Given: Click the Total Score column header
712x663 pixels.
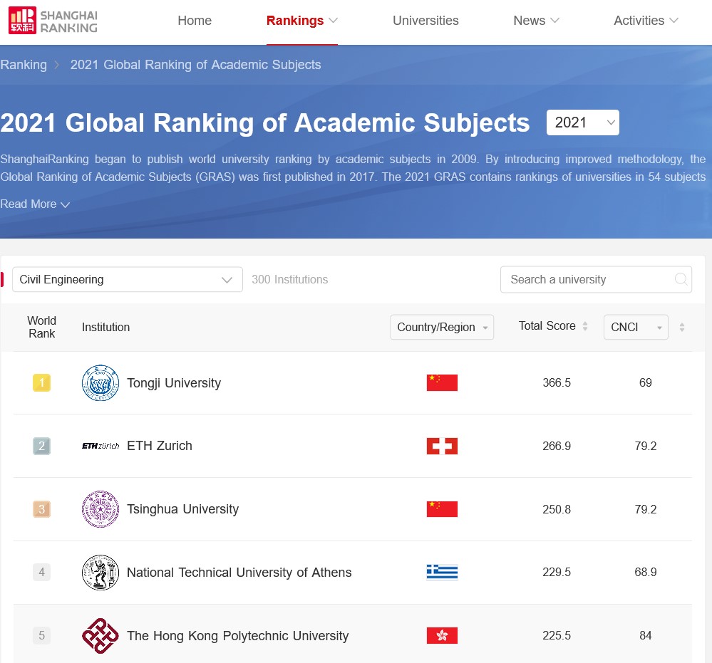Looking at the screenshot, I should 547,326.
